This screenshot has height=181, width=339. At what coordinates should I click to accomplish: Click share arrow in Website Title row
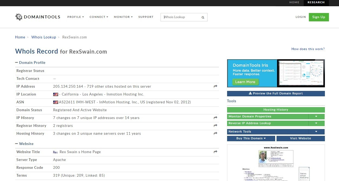tap(215, 152)
